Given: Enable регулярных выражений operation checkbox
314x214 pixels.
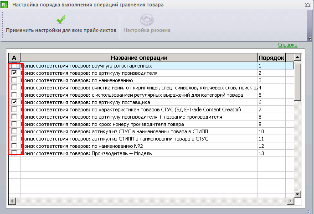Looking at the screenshot, I should [x=14, y=94].
